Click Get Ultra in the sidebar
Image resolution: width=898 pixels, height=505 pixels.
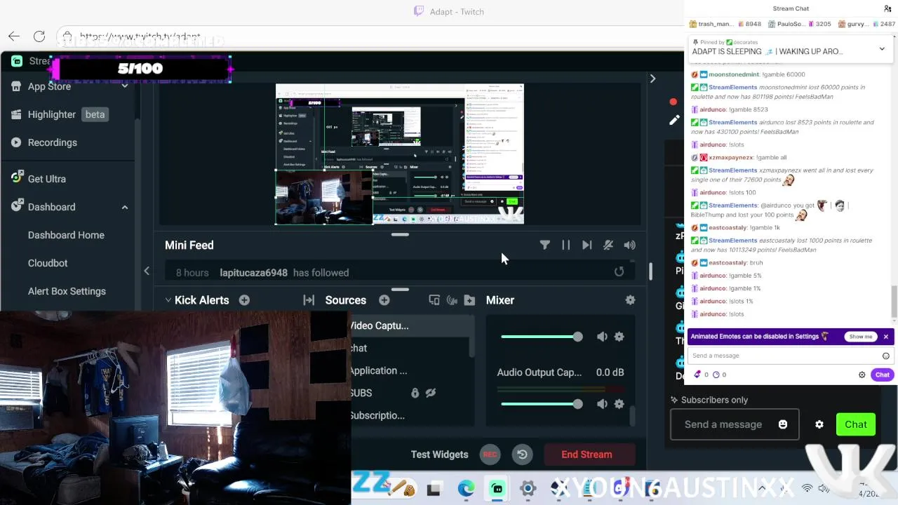(x=47, y=179)
